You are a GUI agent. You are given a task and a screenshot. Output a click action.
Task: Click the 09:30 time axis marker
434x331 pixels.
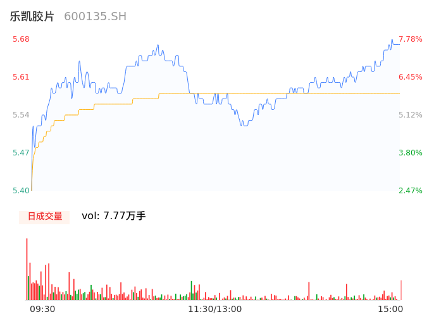click(x=42, y=309)
